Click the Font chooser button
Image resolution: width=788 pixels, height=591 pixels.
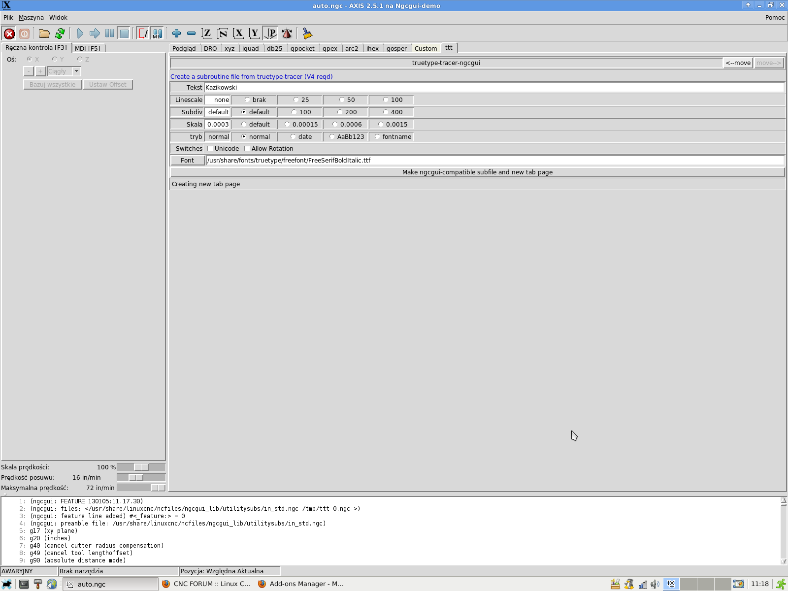point(187,161)
